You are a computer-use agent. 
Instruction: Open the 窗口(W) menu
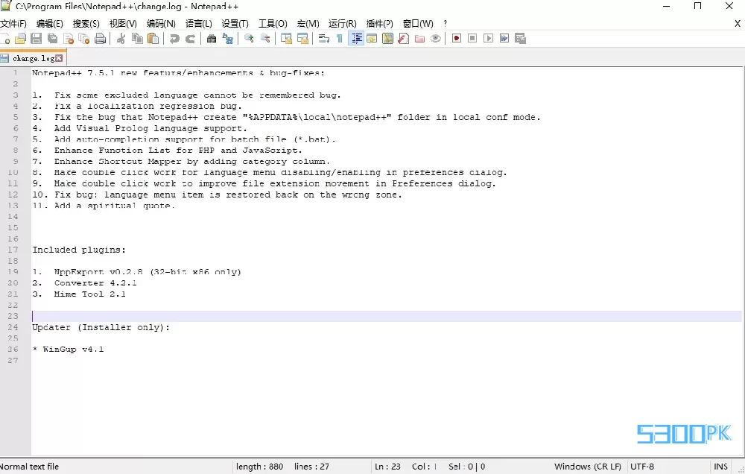coord(418,23)
